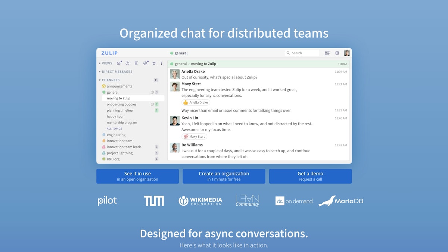Click the Maxy Stert sender name
448x252 pixels.
coord(191,84)
